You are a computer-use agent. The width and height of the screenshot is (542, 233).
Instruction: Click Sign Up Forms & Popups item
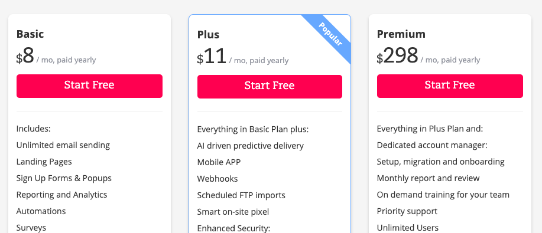[x=64, y=178]
